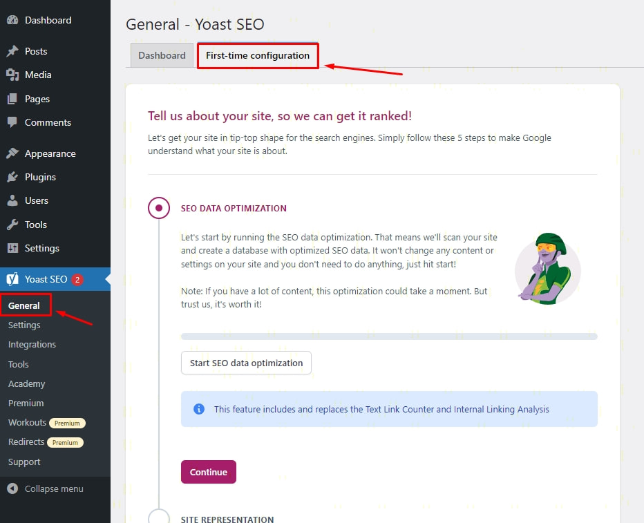Viewport: 644px width, 523px height.
Task: Switch to First-time configuration tab
Action: click(x=257, y=55)
